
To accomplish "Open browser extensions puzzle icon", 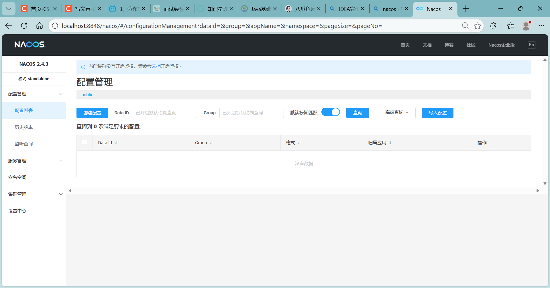I will tap(493, 26).
